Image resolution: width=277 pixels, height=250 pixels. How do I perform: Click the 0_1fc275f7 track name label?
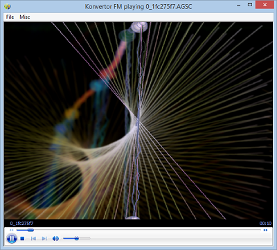[21, 223]
